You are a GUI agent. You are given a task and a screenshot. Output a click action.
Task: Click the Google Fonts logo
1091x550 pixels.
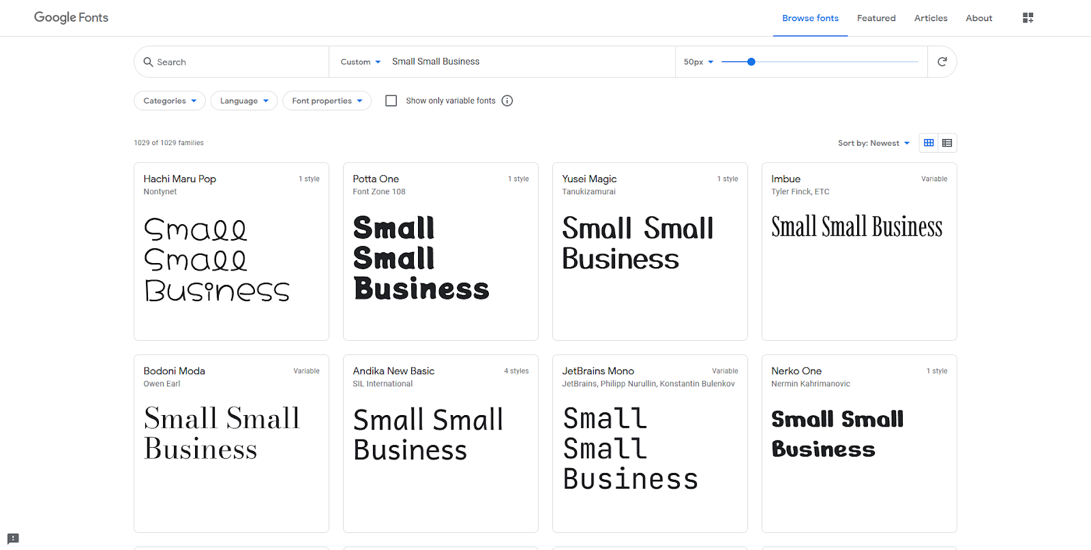coord(71,18)
